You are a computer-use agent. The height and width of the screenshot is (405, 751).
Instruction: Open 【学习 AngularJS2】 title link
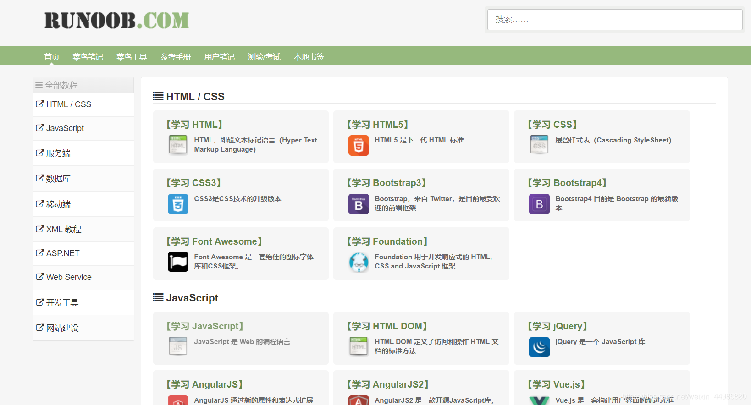[x=387, y=384]
